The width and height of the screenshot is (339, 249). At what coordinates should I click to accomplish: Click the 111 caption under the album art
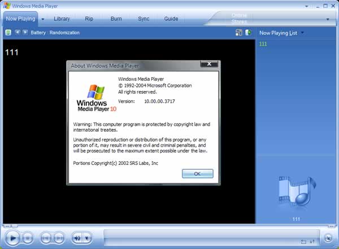click(296, 219)
